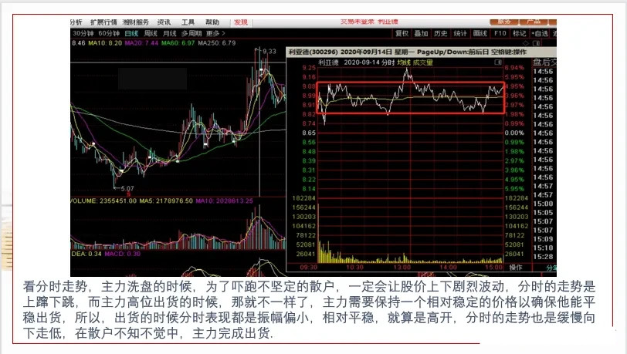Expand the 更多 periods list
The width and height of the screenshot is (627, 354).
215,33
